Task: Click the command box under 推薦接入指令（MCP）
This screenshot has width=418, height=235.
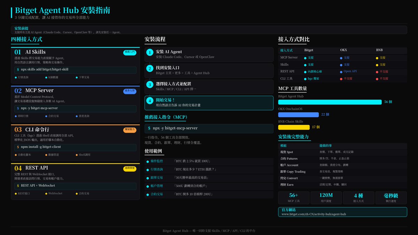Action: (x=210, y=128)
